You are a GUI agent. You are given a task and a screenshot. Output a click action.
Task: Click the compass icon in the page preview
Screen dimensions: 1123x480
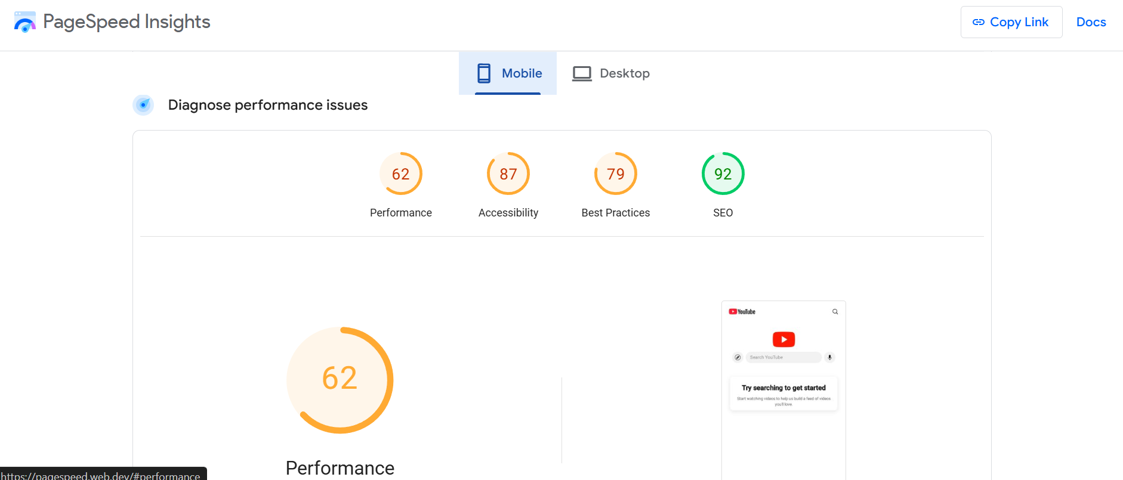click(738, 357)
